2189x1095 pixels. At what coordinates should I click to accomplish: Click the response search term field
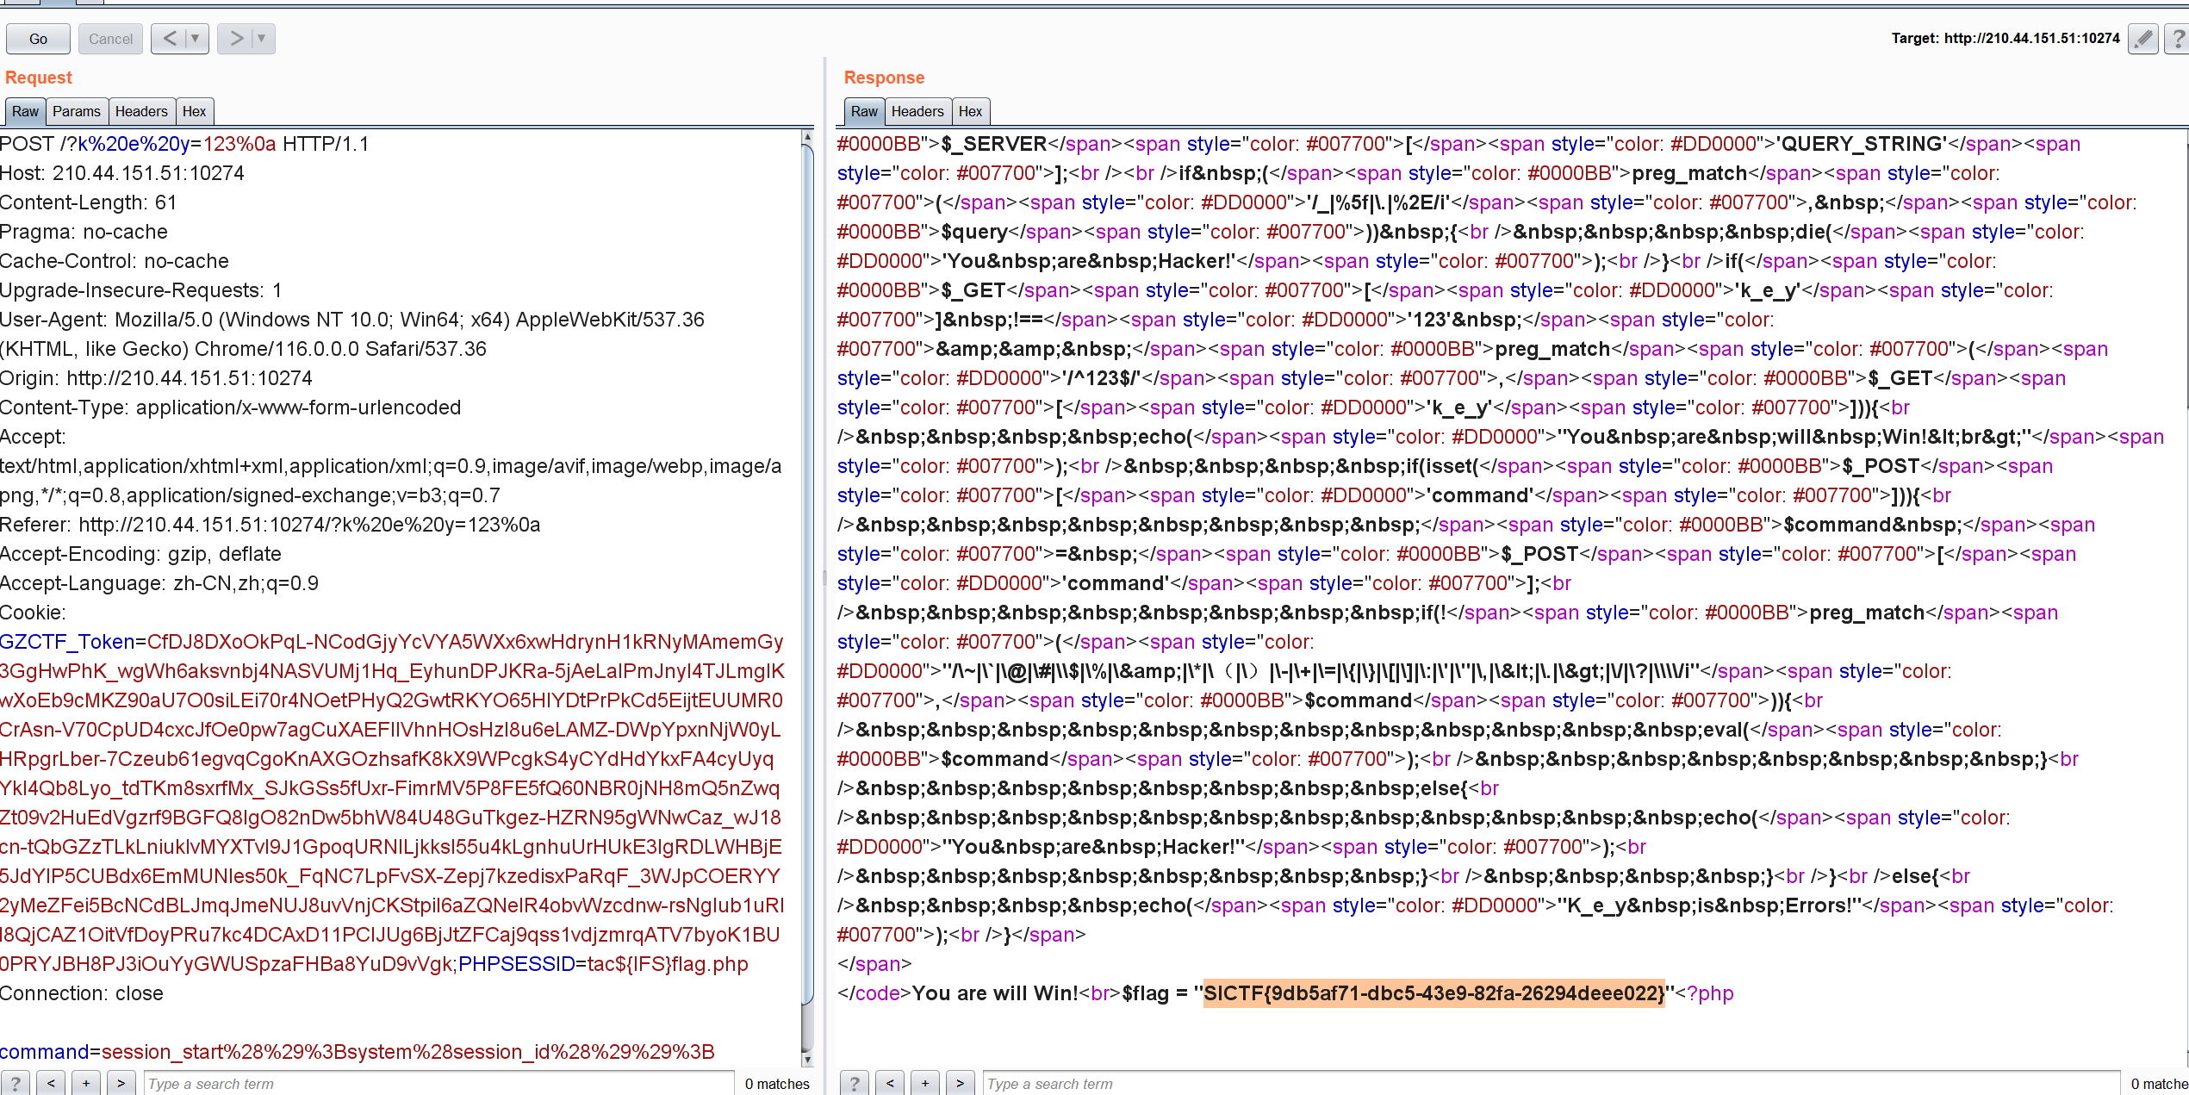[x=1551, y=1083]
